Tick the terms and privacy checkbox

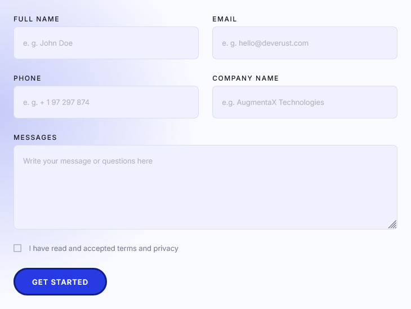click(x=17, y=248)
